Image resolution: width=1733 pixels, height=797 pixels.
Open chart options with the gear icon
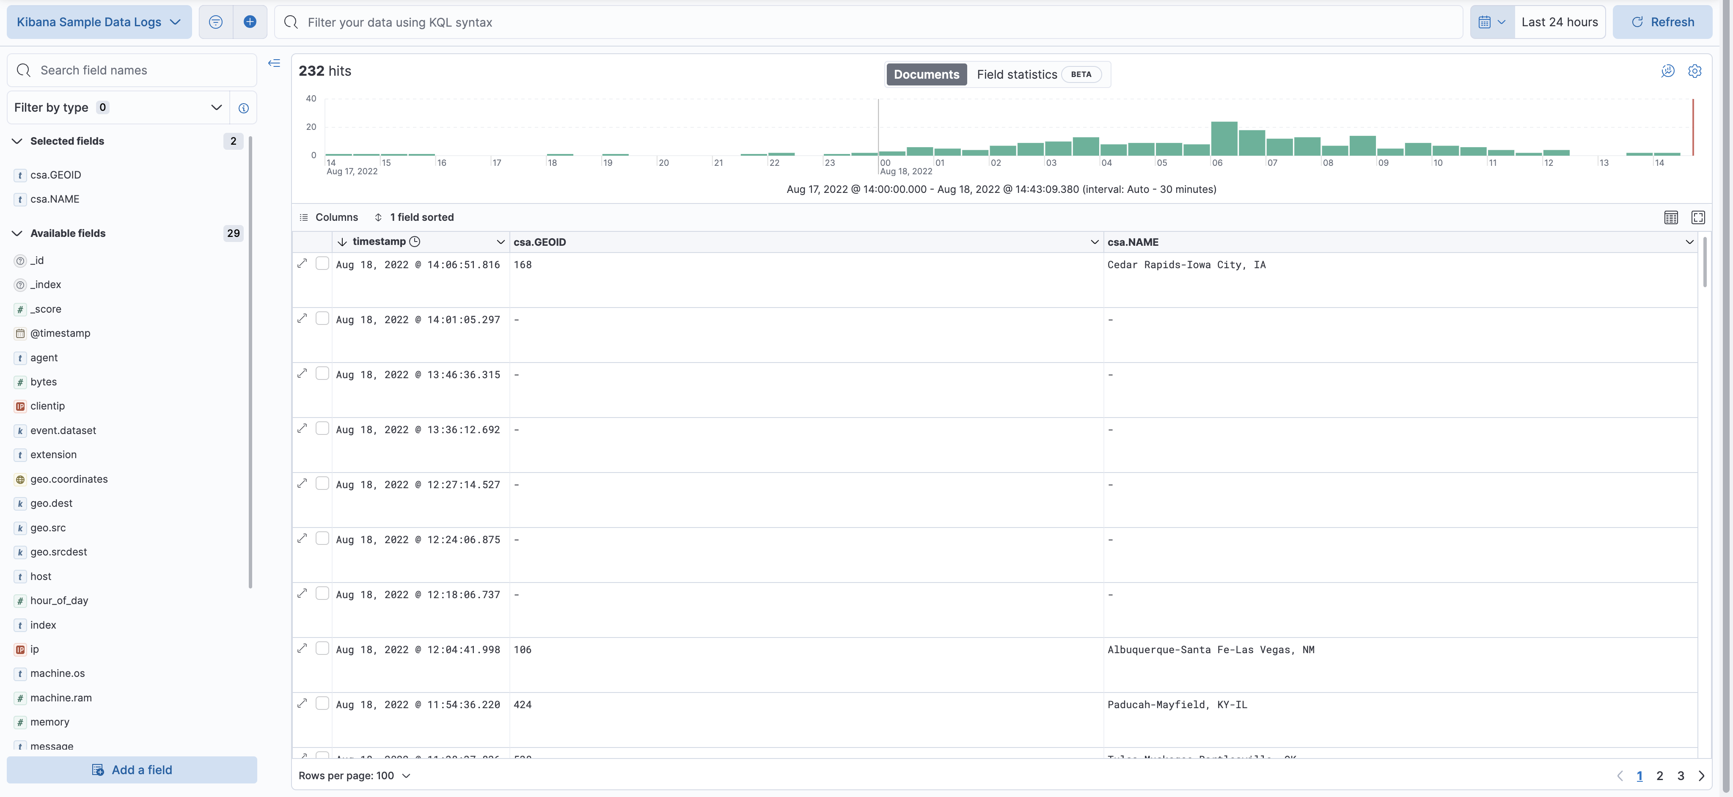tap(1694, 71)
